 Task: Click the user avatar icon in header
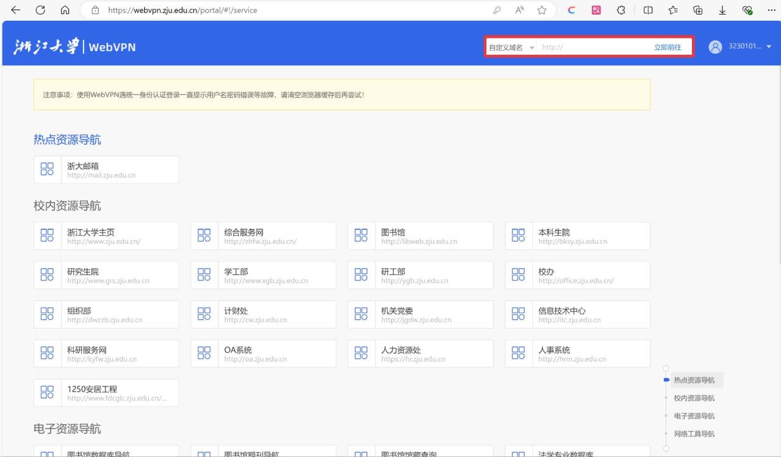click(715, 47)
